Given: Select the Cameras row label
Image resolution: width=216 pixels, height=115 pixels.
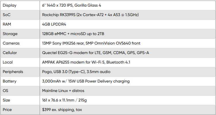Looking at the screenshot, I should pyautogui.click(x=11, y=43).
